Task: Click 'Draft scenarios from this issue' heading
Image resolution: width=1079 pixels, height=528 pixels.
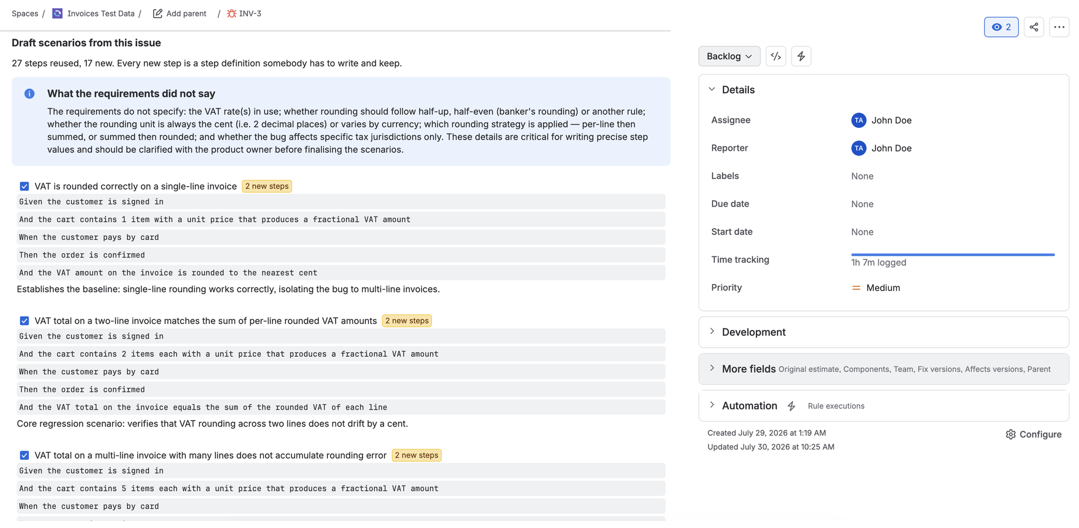Action: (x=86, y=43)
